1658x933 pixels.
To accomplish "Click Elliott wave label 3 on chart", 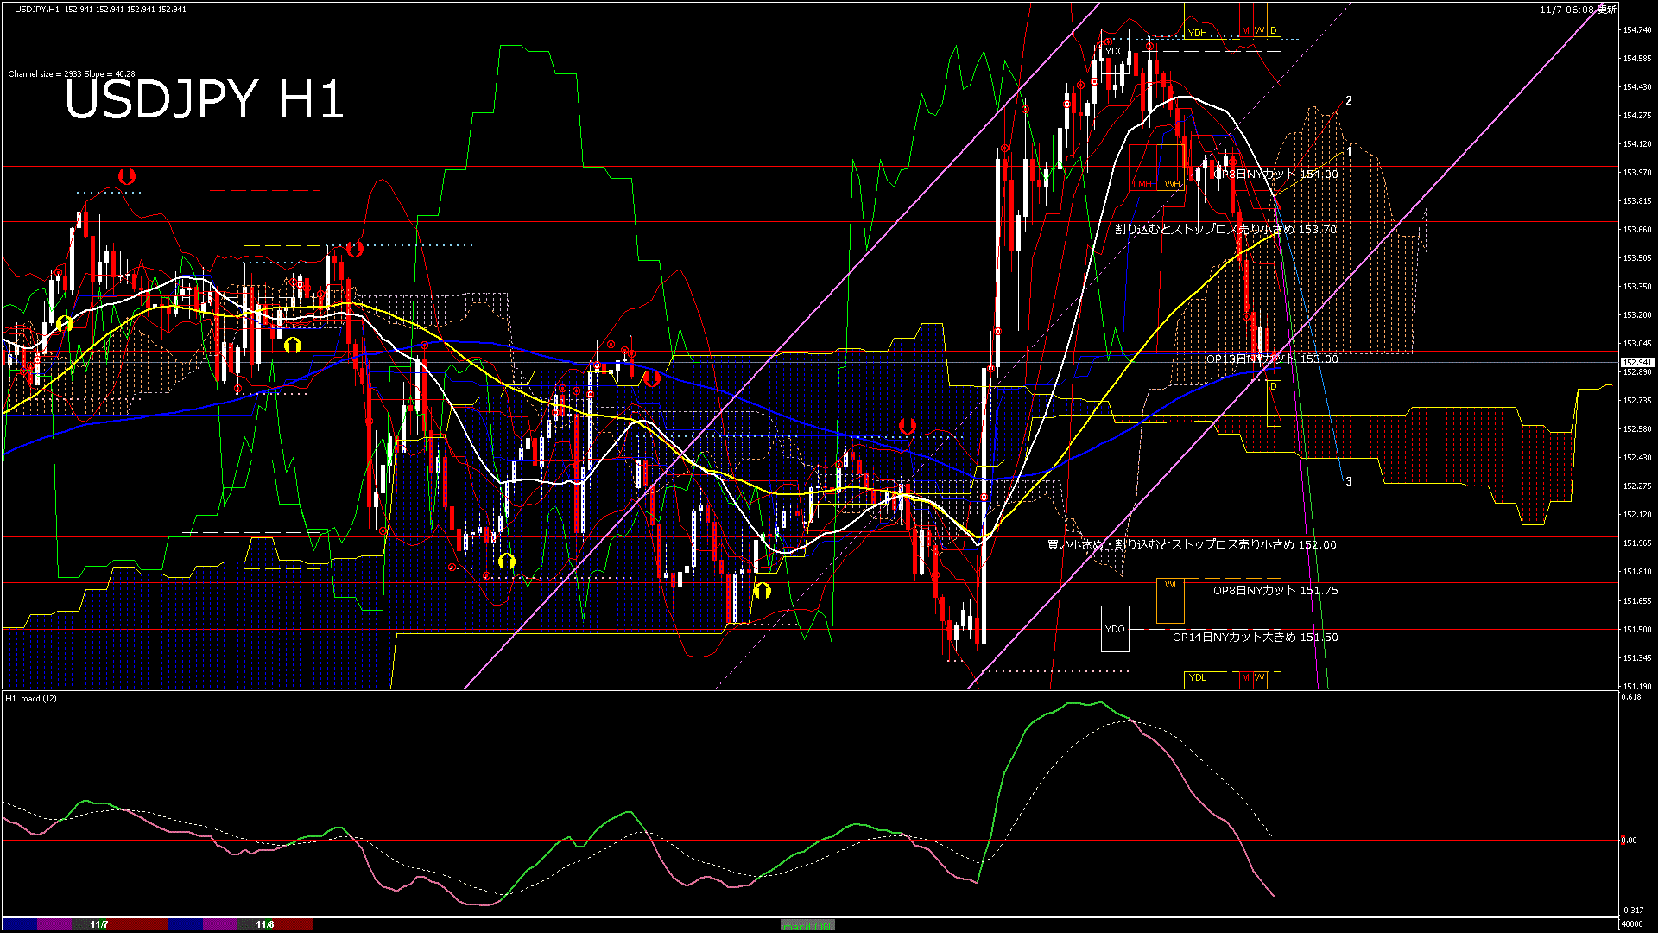I will 1349,482.
